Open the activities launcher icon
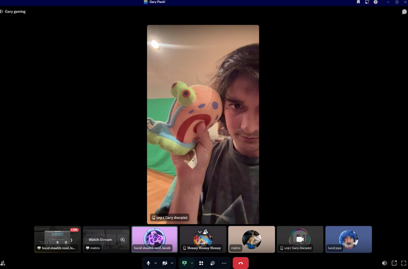Viewport: 408px width, 269px height. pyautogui.click(x=201, y=263)
